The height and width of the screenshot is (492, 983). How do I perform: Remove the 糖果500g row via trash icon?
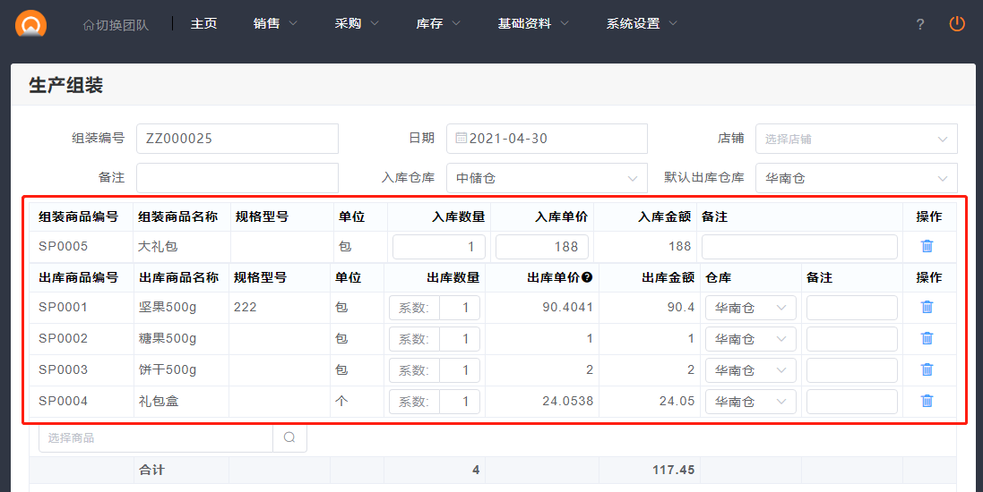pos(927,338)
